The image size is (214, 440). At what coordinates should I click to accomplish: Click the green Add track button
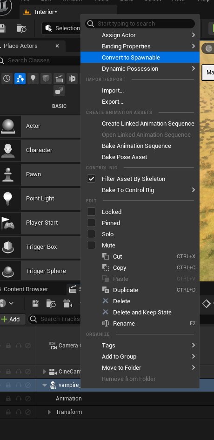pyautogui.click(x=11, y=319)
